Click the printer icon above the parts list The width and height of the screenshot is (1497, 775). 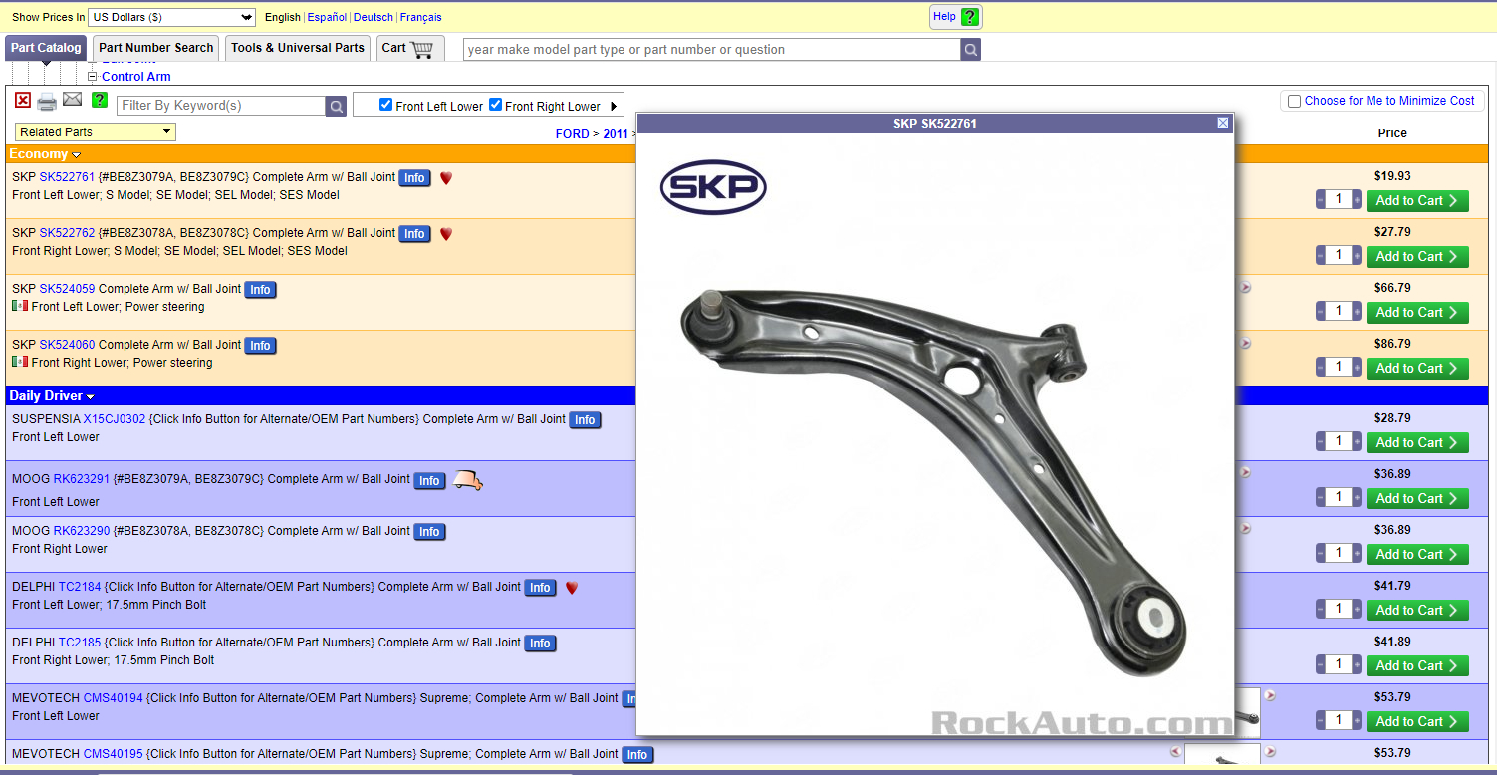[47, 102]
